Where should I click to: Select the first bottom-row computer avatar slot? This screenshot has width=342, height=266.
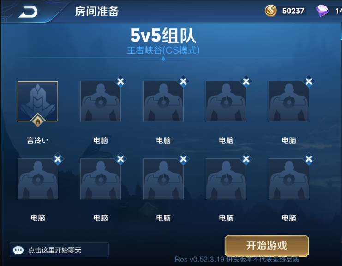pos(38,179)
